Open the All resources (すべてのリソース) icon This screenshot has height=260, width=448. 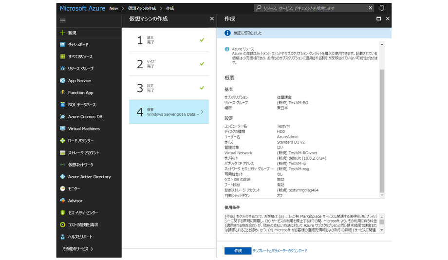pos(63,56)
